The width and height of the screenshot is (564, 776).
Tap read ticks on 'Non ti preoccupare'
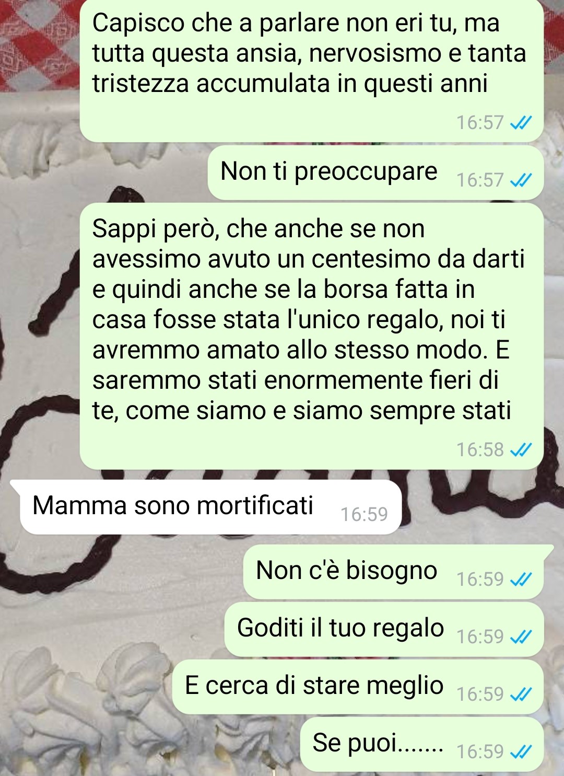tap(521, 180)
